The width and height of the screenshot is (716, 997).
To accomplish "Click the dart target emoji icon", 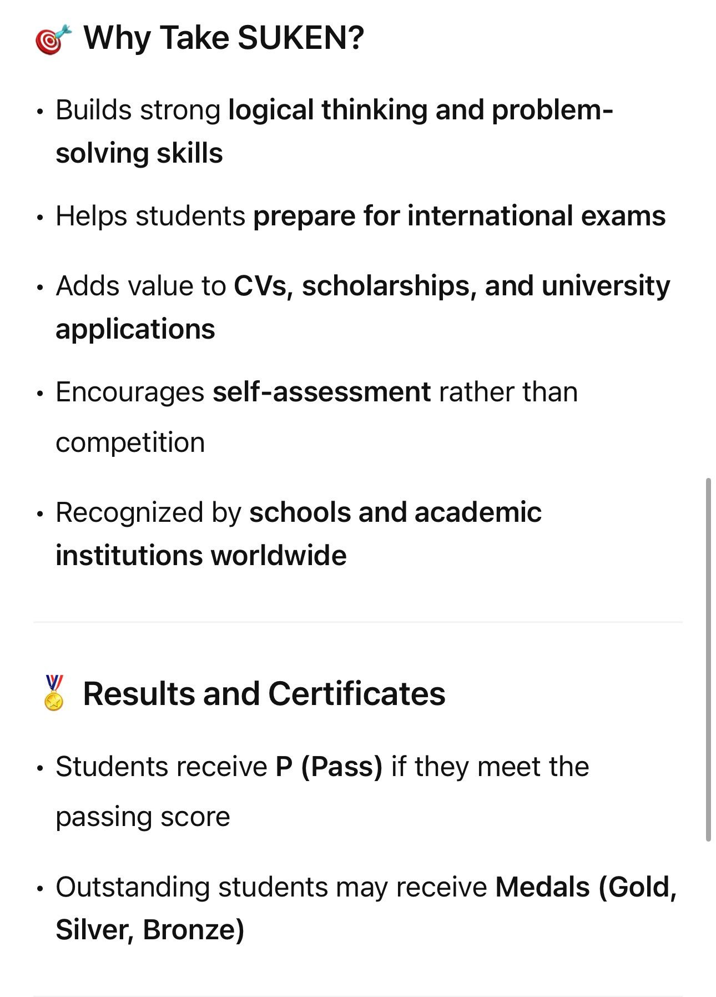I will coord(53,39).
